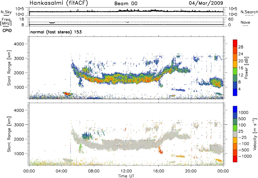Click the 'Velocity [m s-1]' colorbar label

(x=255, y=134)
